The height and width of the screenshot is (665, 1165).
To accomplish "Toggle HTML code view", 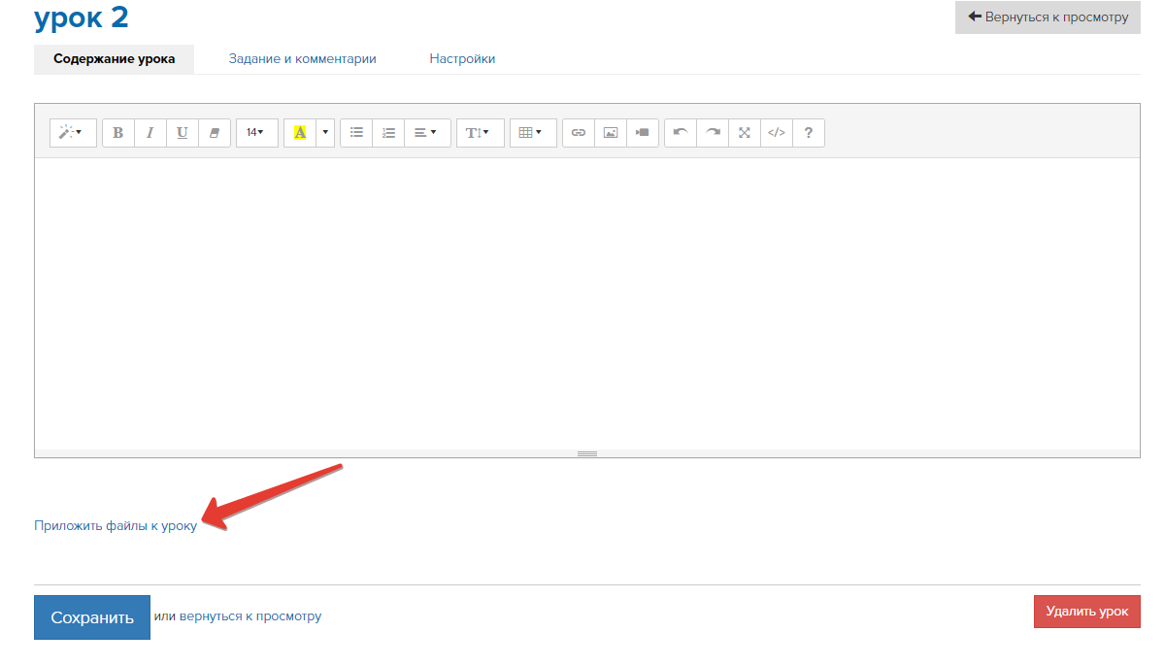I will click(x=777, y=133).
